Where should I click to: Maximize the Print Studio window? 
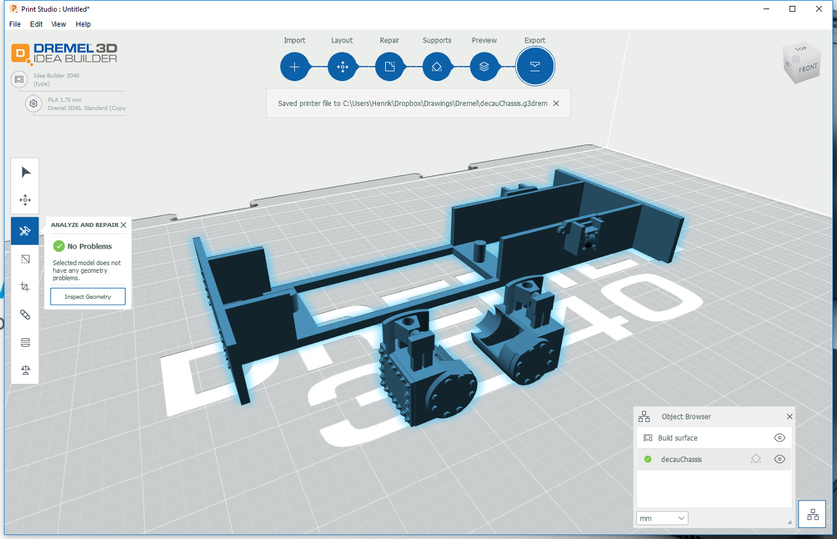click(792, 9)
